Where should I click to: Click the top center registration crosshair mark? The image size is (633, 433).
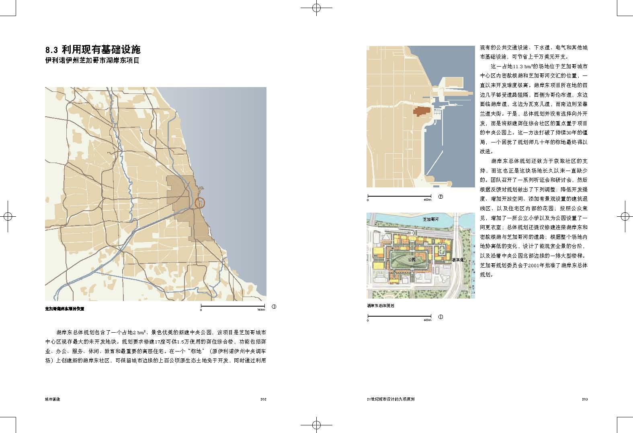pos(316,8)
